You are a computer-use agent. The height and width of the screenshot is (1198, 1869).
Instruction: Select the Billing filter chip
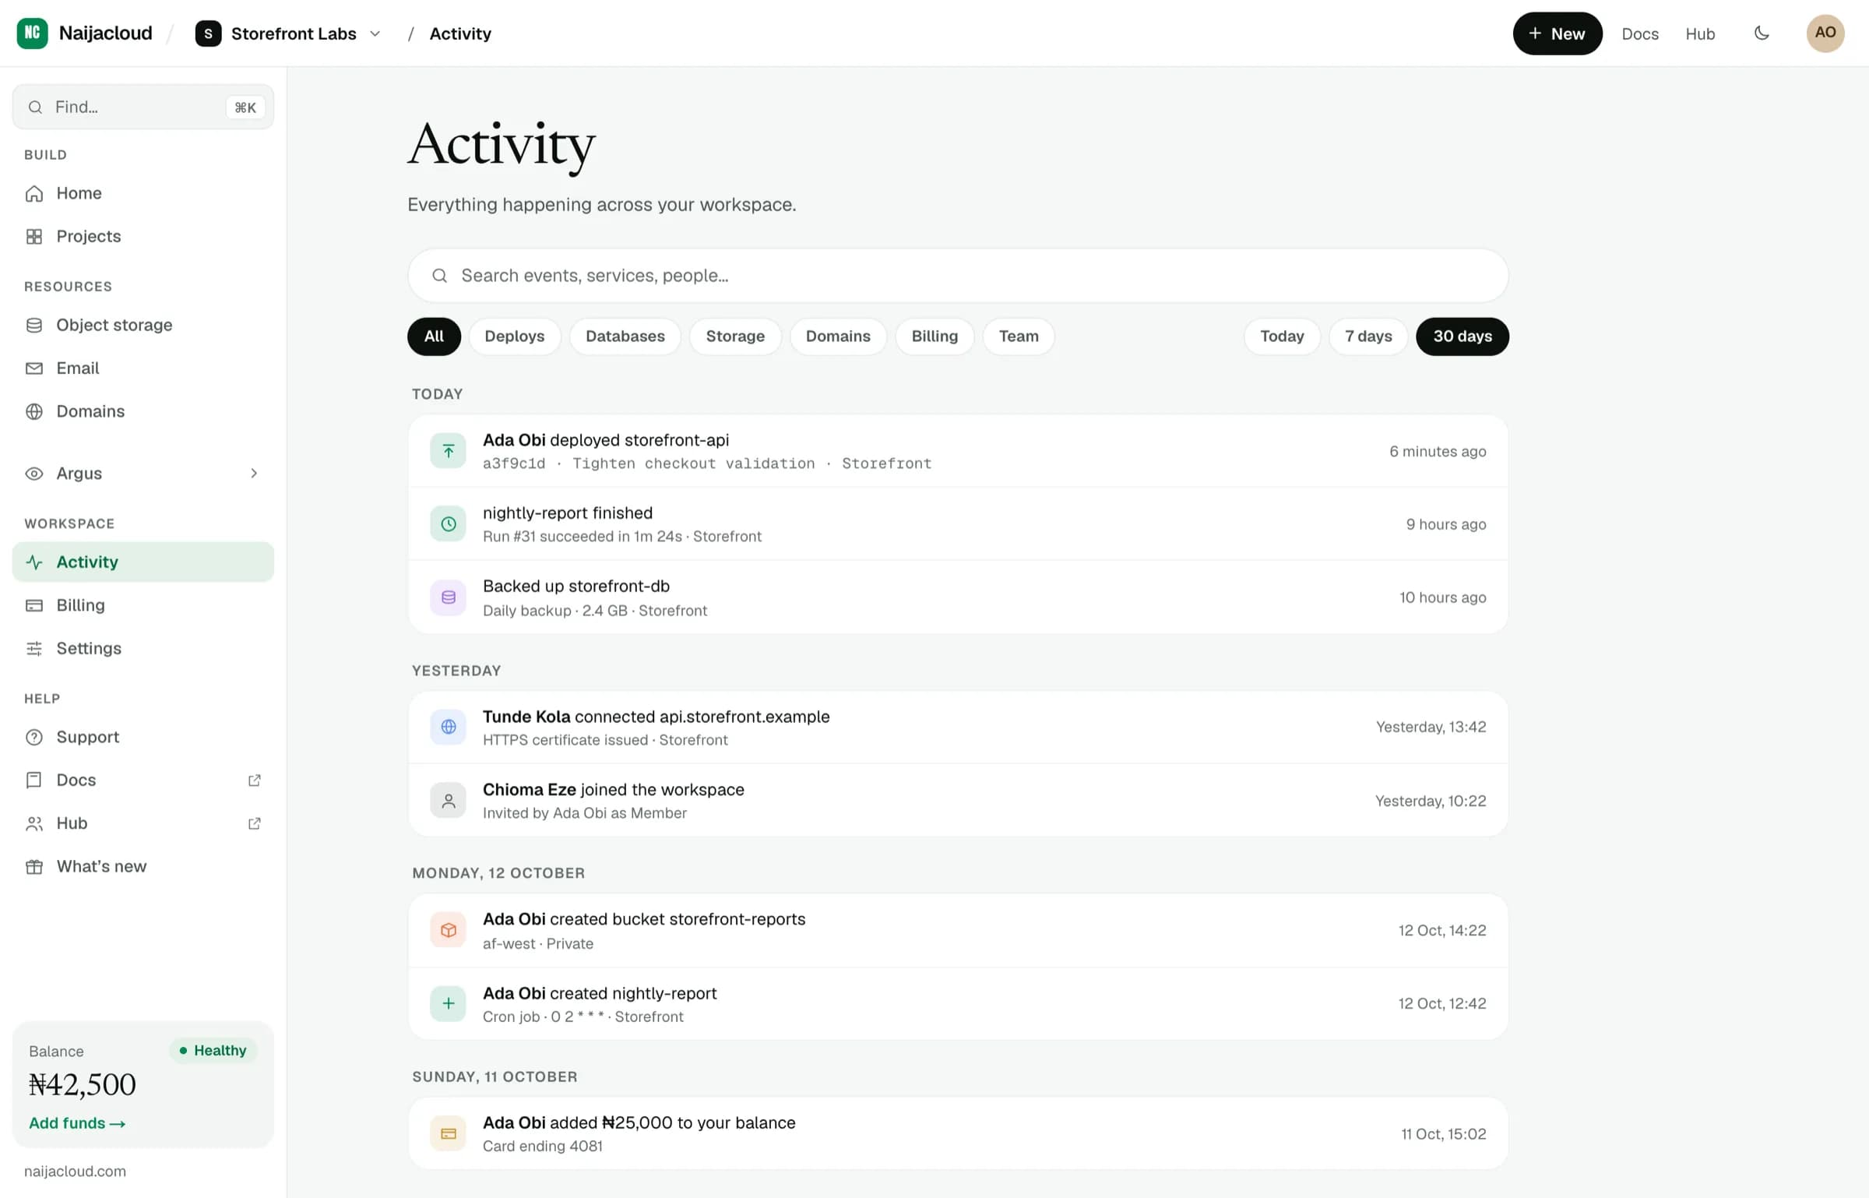coord(935,336)
